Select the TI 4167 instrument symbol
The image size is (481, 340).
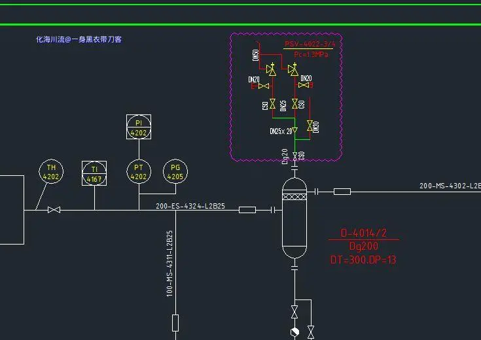point(94,173)
